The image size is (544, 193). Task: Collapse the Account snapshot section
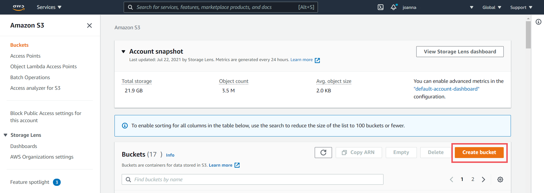123,52
